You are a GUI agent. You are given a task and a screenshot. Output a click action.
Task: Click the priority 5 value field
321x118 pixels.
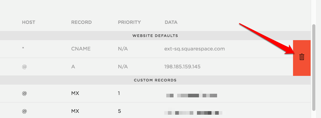click(119, 111)
